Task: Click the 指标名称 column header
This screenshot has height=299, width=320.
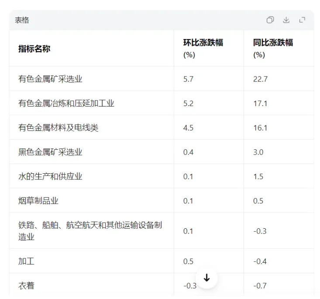Action: coord(34,49)
